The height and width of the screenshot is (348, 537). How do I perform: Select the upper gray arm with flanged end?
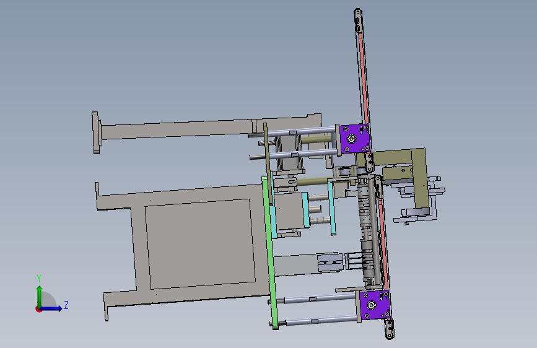click(x=178, y=130)
